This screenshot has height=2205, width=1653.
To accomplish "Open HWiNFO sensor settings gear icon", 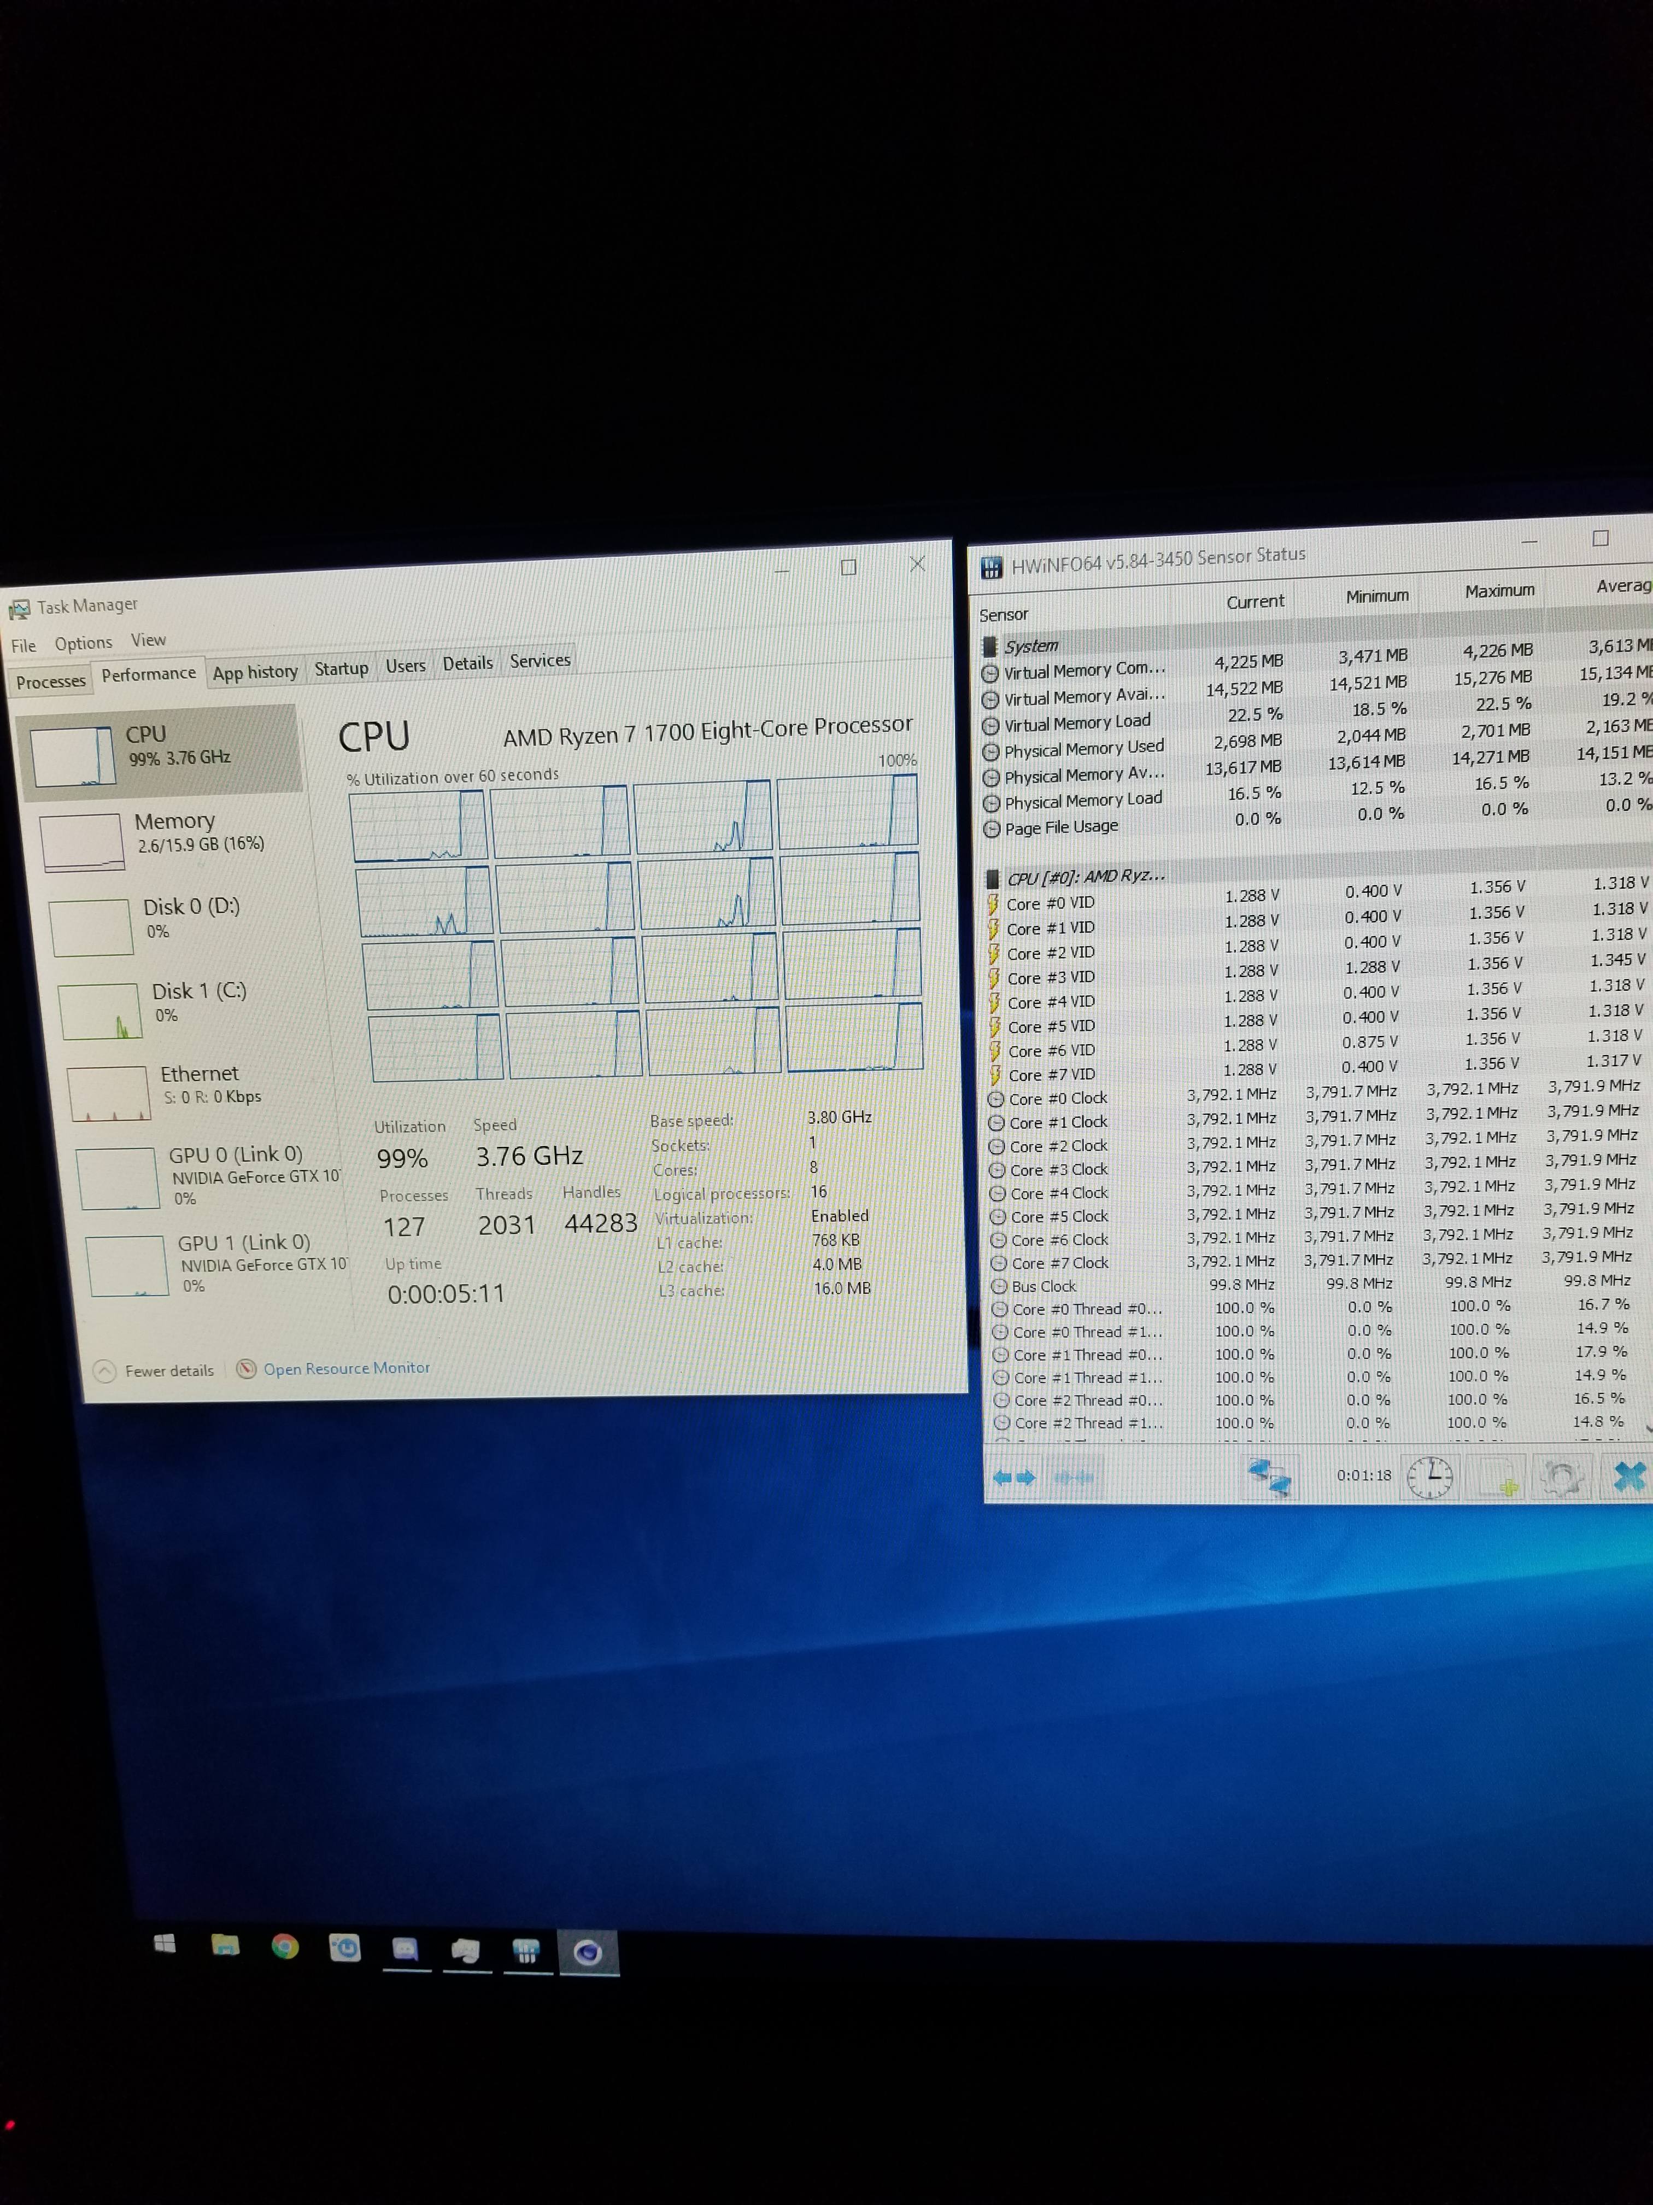I will pos(1561,1477).
